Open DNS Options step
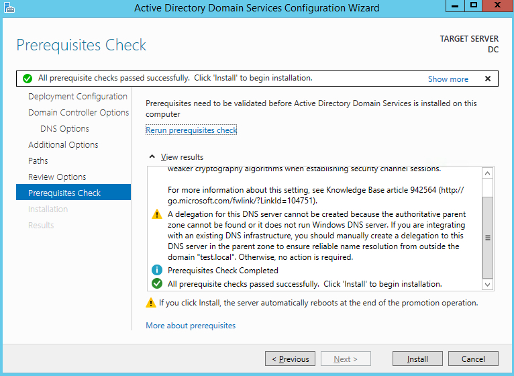Screen dimensions: 514x376 64,129
